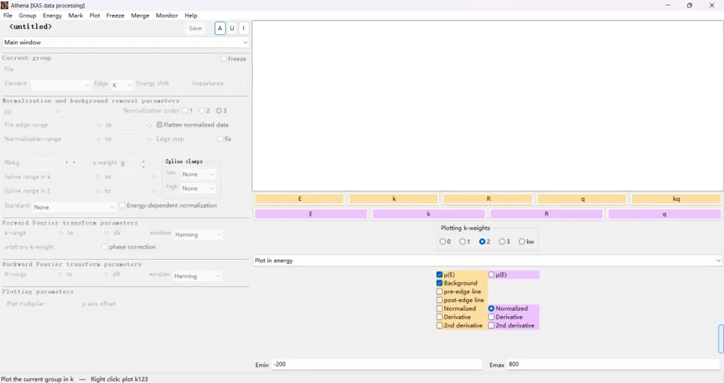The image size is (724, 383).
Task: Open the backward transform window Hanning dropdown
Action: pyautogui.click(x=198, y=276)
